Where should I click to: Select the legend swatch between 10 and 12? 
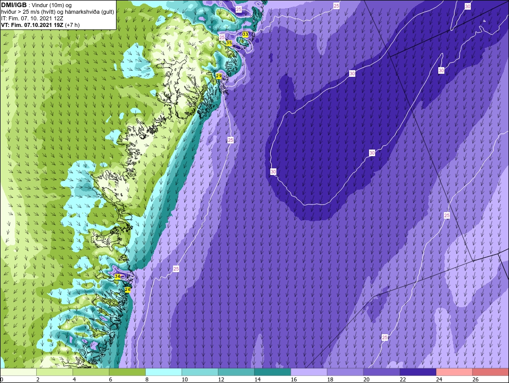(200, 372)
